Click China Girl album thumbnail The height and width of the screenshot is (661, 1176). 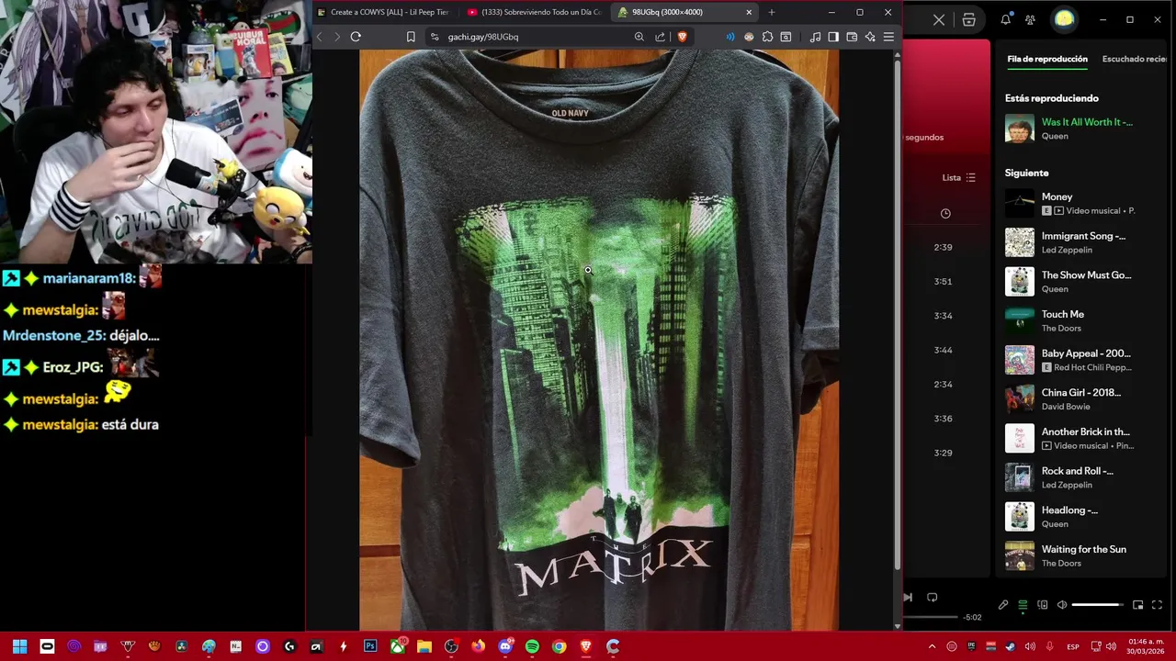click(1020, 399)
